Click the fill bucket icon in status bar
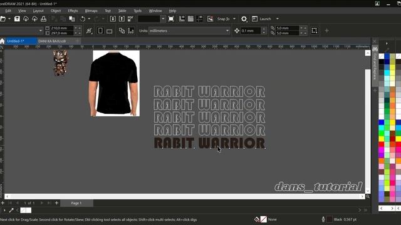The height and width of the screenshot is (225, 401). click(256, 219)
